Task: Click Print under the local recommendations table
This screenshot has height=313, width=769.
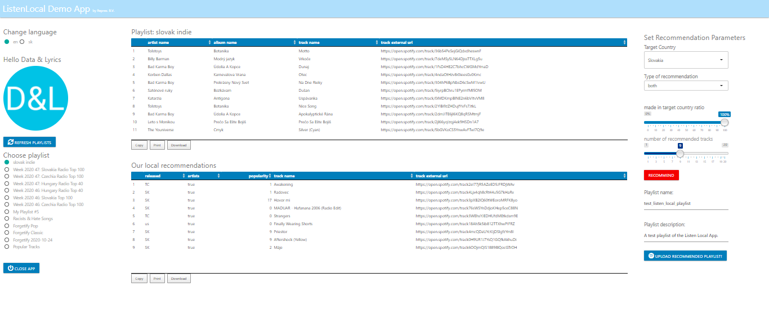Action: pyautogui.click(x=158, y=279)
